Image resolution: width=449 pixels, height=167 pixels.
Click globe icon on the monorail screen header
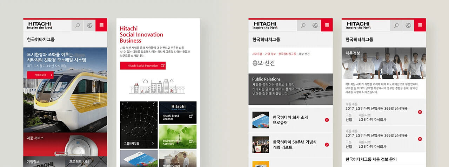[x=90, y=25]
